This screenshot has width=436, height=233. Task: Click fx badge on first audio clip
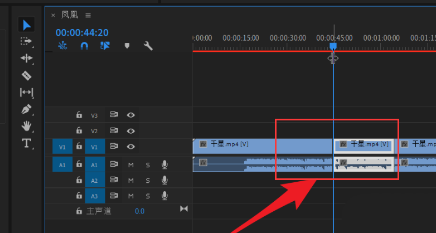coord(203,162)
